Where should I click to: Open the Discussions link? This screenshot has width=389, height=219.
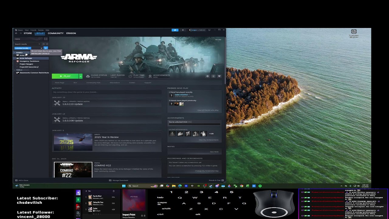pyautogui.click(x=115, y=83)
